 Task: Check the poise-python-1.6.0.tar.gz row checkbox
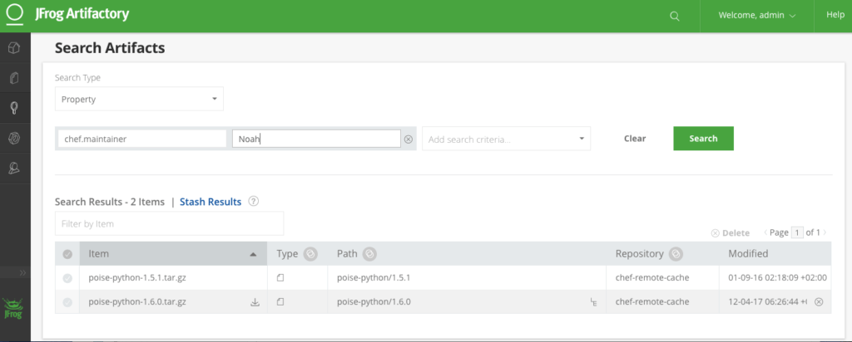(67, 302)
